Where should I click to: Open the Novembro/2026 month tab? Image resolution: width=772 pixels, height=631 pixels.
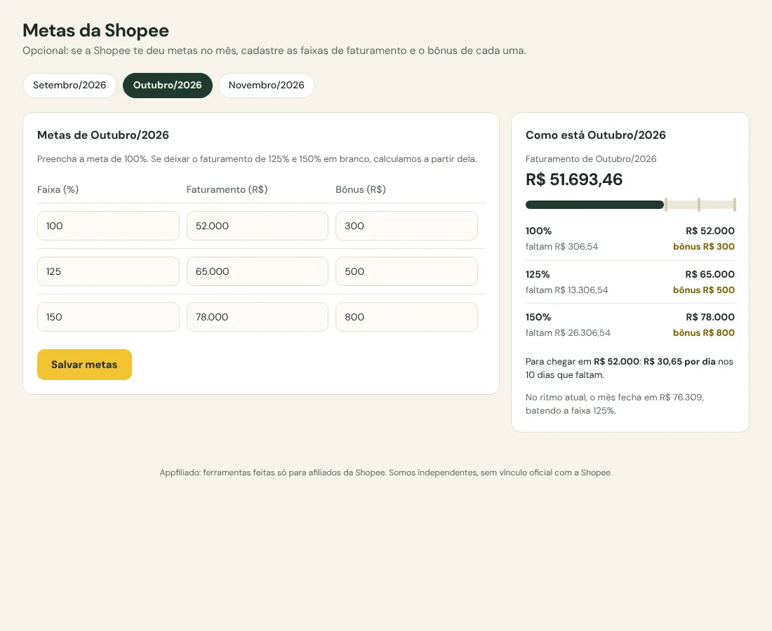pos(267,85)
